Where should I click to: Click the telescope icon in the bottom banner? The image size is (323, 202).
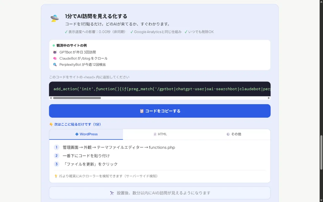click(112, 193)
